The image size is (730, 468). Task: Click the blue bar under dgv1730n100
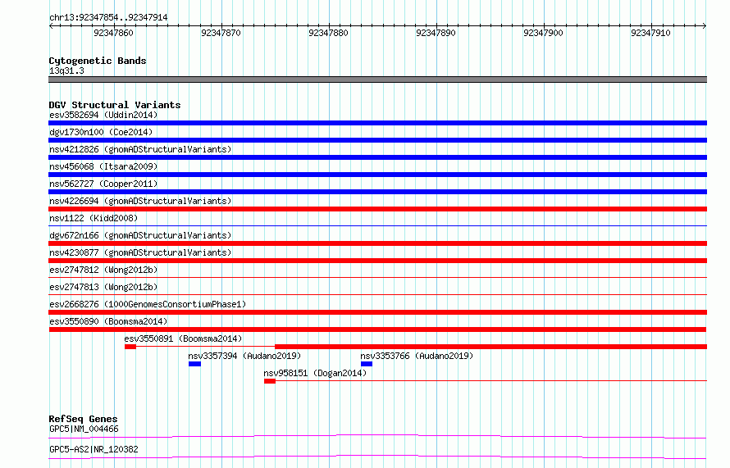(x=377, y=140)
